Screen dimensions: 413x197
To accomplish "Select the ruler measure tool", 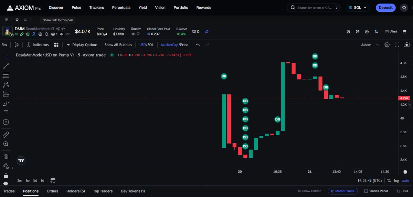I will coord(6,134).
